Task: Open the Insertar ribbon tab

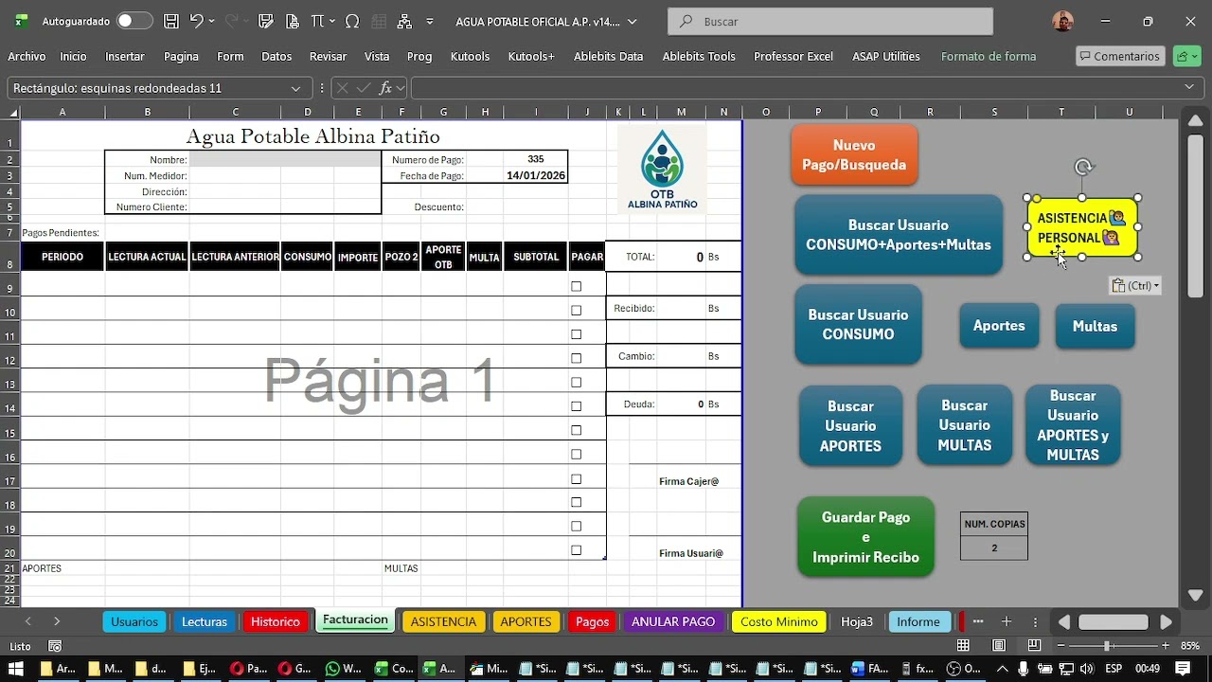Action: pos(125,56)
